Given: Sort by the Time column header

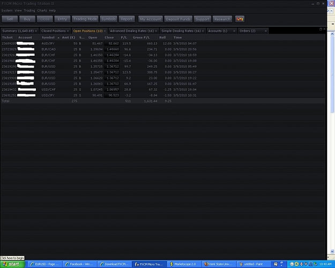Looking at the screenshot, I should 188,38.
